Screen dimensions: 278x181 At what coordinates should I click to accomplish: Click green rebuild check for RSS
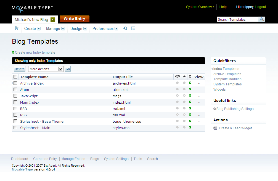[190, 115]
